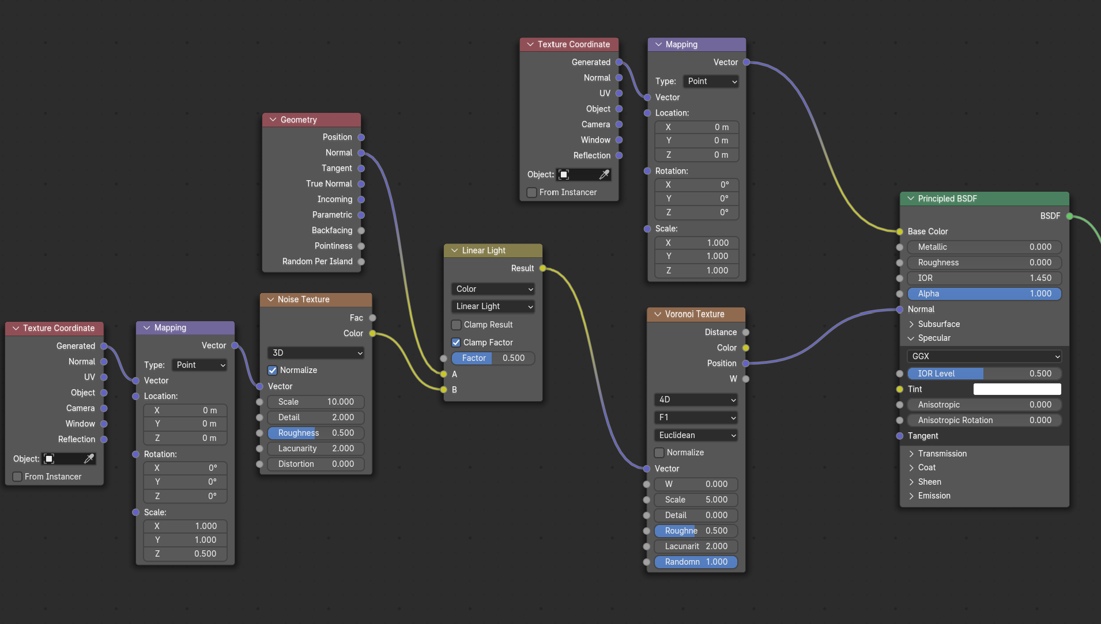
Task: Collapse the Voronoi Texture node header arrow
Action: tap(658, 314)
